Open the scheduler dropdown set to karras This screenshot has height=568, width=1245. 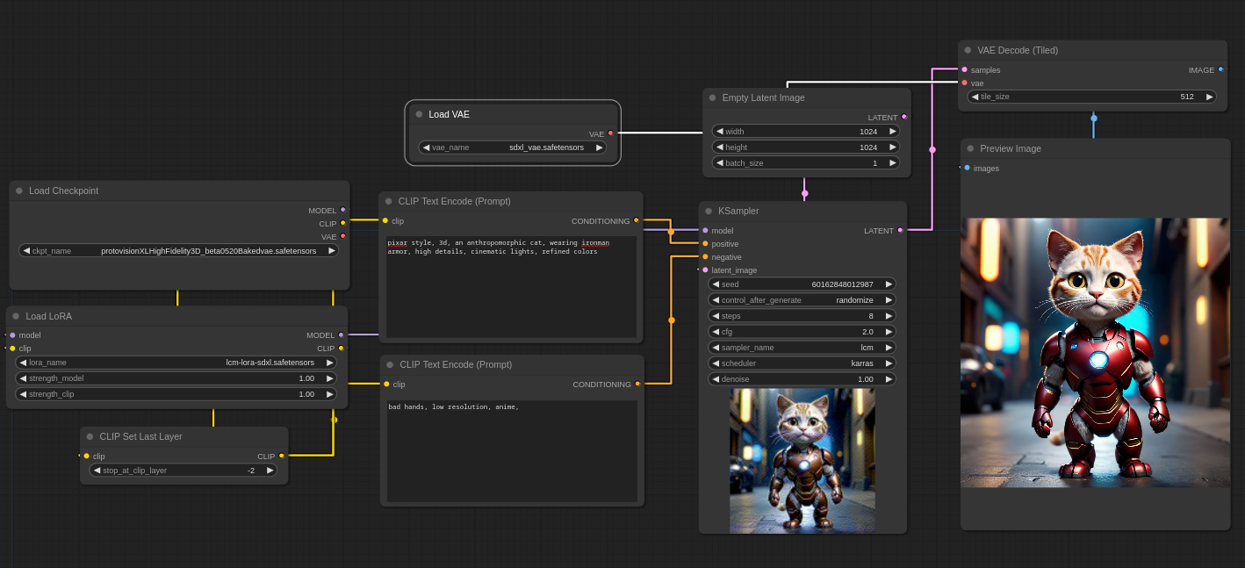point(802,363)
